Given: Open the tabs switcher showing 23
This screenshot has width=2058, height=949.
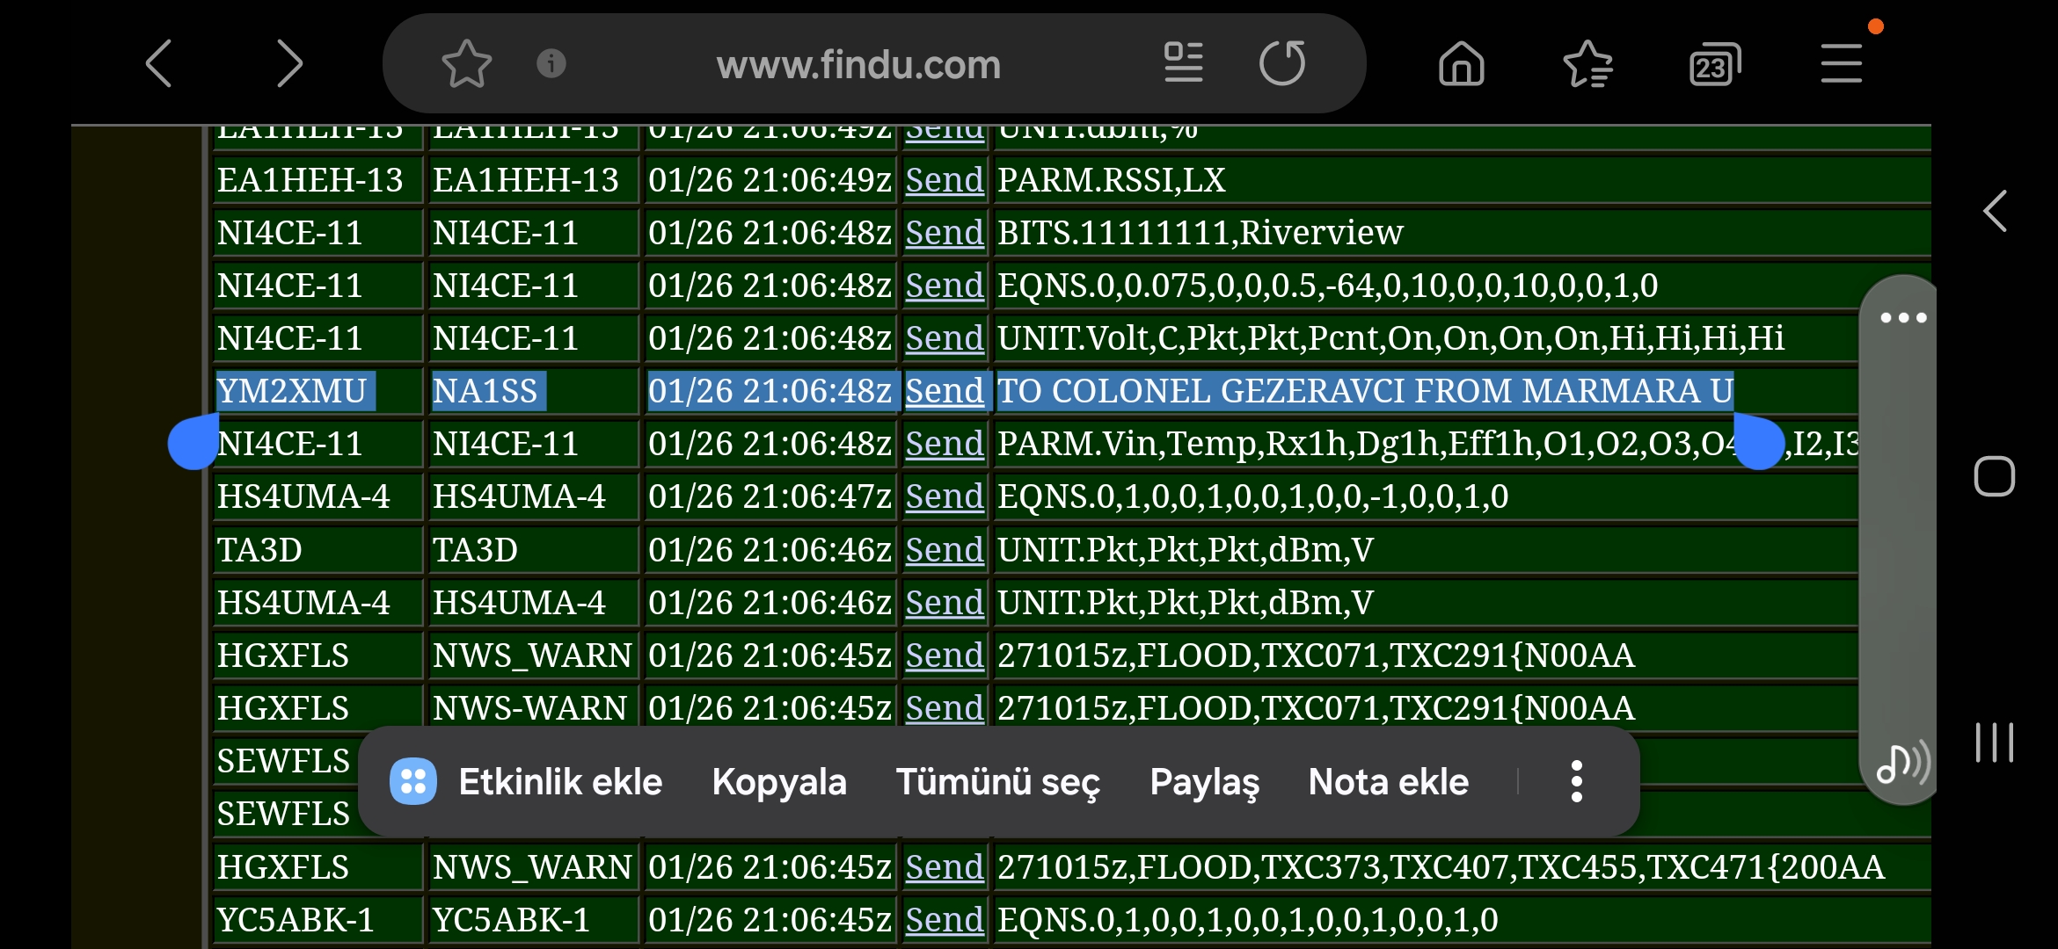Looking at the screenshot, I should click(x=1714, y=64).
